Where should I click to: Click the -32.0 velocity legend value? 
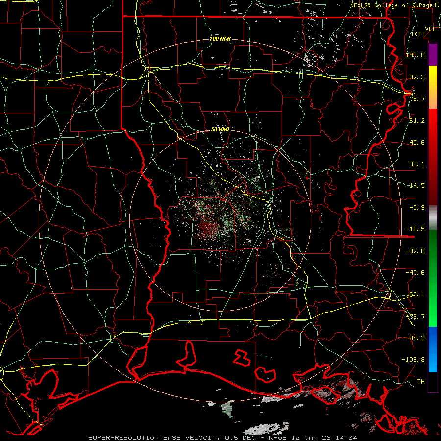(x=415, y=251)
